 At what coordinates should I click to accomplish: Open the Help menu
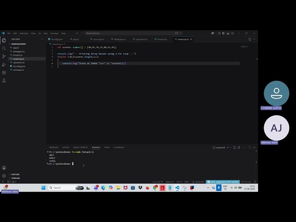(63, 33)
